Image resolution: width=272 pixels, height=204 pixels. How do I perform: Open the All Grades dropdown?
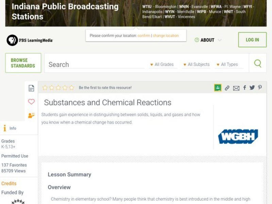163,64
